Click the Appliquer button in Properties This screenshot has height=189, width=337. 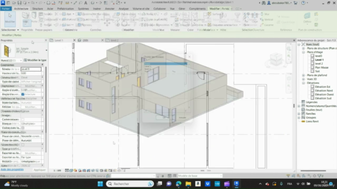39,170
